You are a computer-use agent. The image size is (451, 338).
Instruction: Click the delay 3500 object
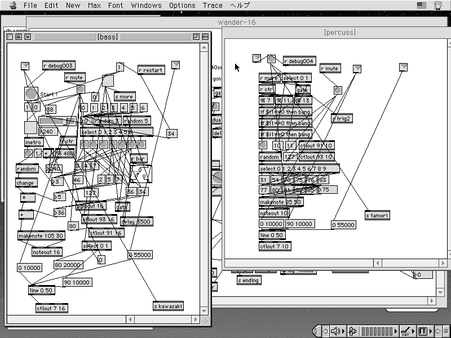click(136, 221)
